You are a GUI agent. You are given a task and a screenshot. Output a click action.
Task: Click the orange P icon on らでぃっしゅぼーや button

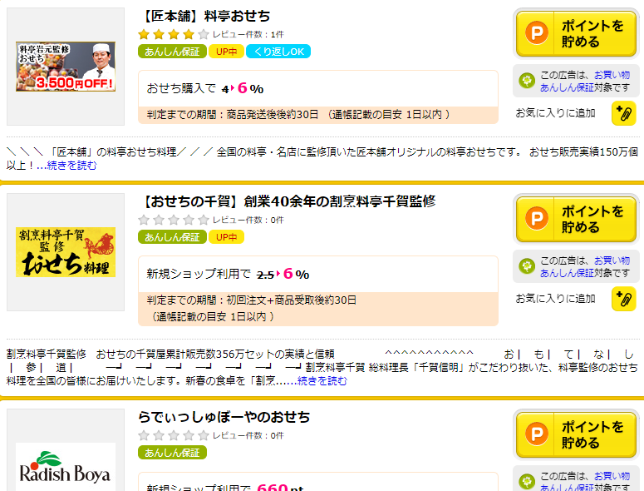pos(537,434)
